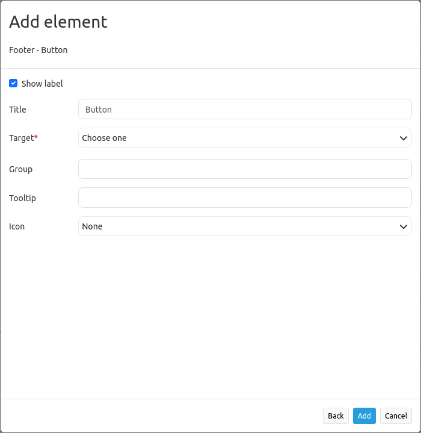Cancel the Add element dialog

click(396, 416)
